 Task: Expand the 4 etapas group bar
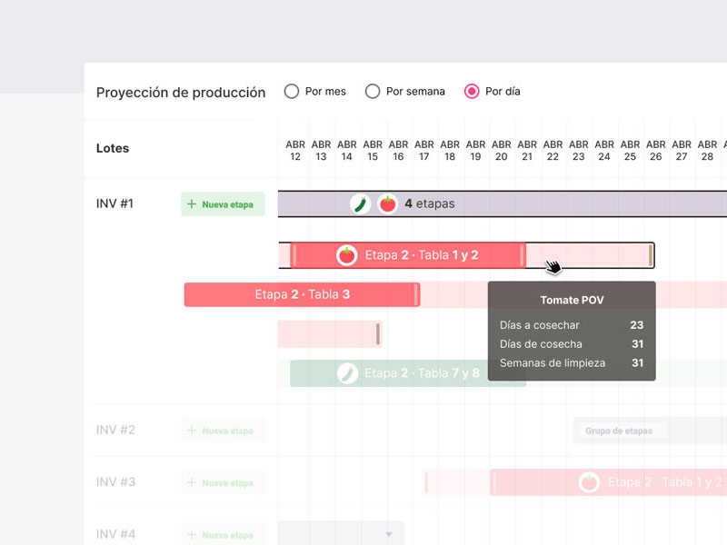click(500, 203)
